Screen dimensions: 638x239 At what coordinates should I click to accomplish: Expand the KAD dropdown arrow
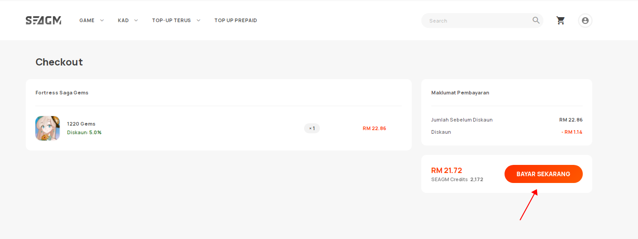(136, 20)
